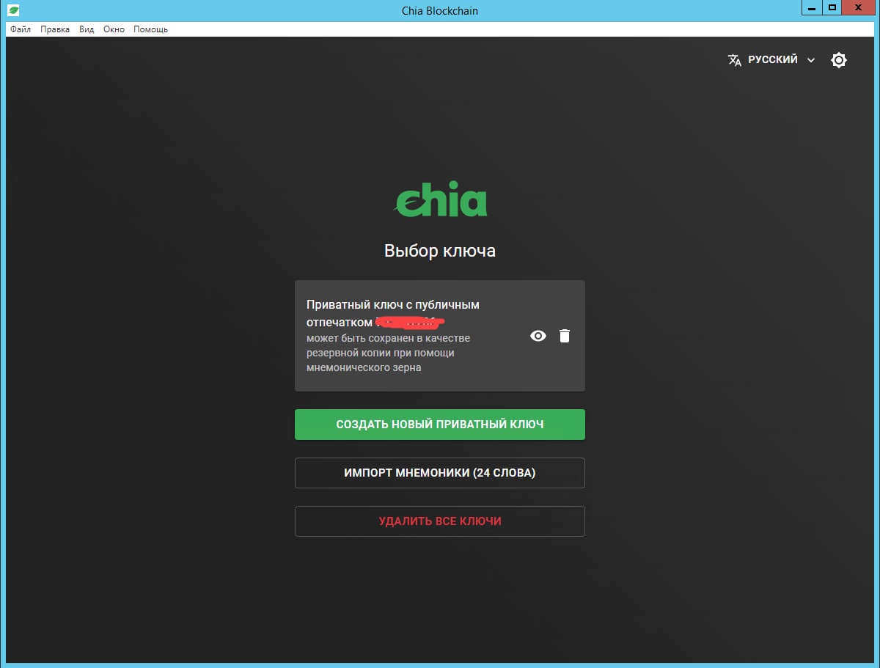
Task: Maximize the Chia Blockchain window
Action: point(832,7)
